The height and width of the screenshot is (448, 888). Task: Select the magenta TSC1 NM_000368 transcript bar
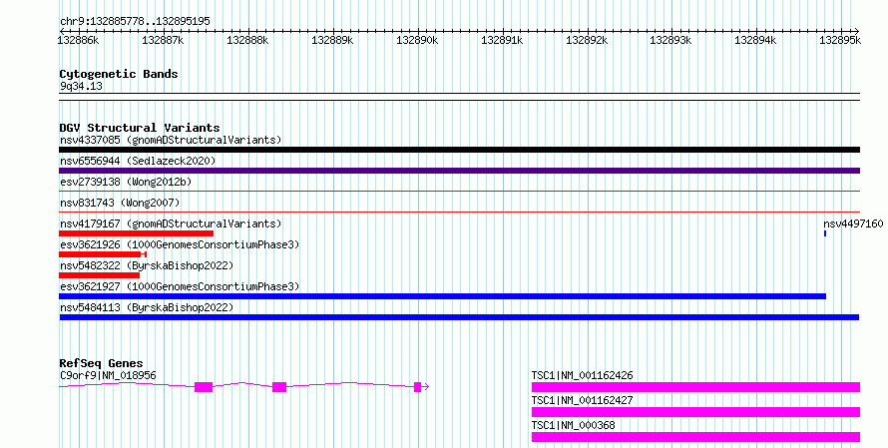pos(695,437)
